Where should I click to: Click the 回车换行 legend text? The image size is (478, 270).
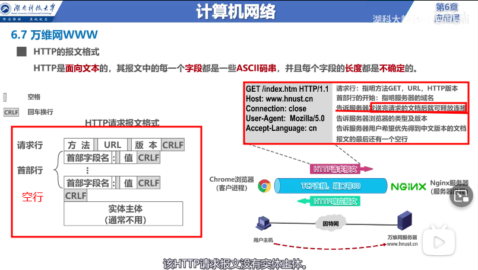[40, 112]
